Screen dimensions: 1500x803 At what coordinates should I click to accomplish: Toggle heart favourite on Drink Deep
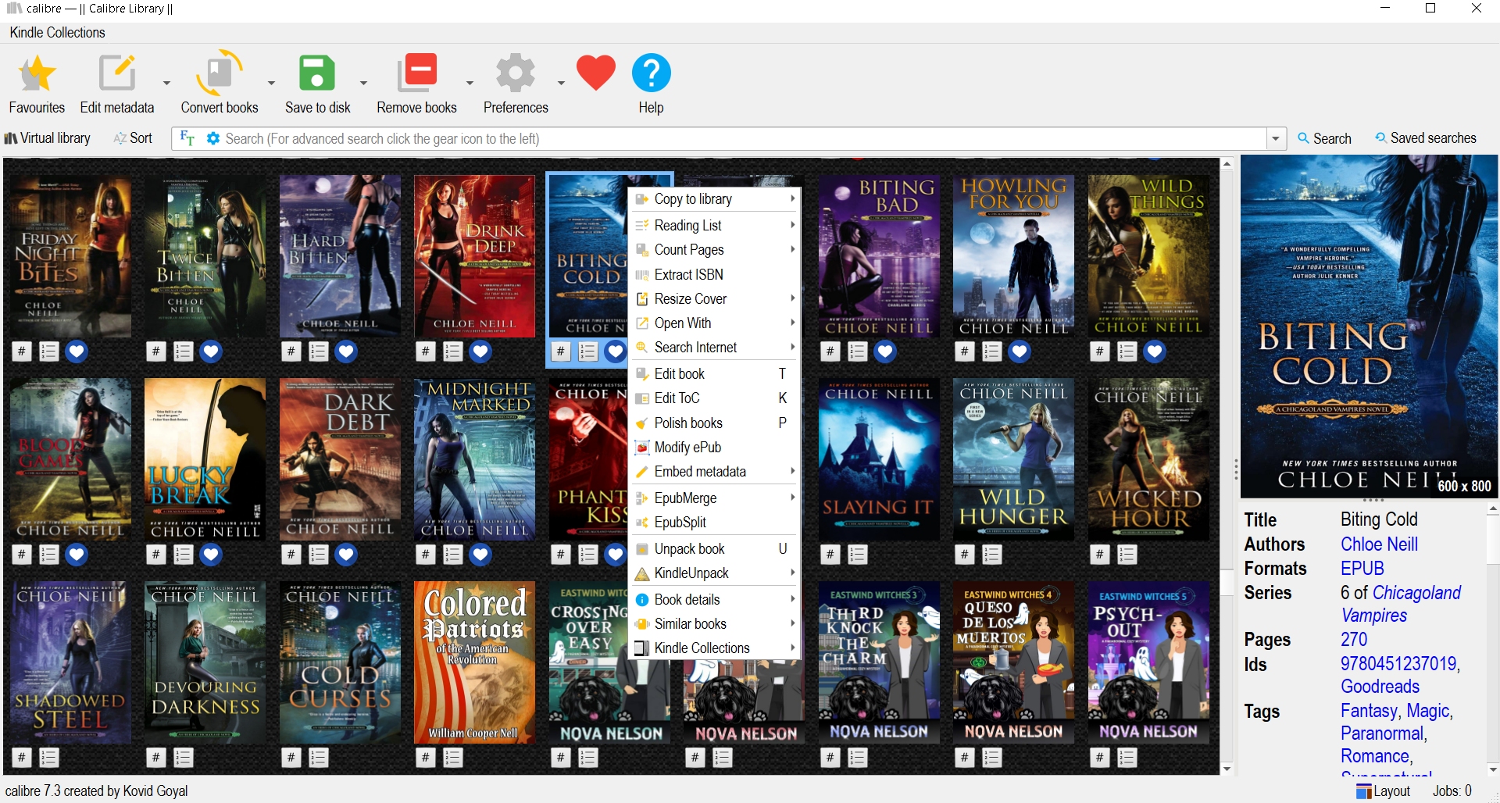point(480,352)
